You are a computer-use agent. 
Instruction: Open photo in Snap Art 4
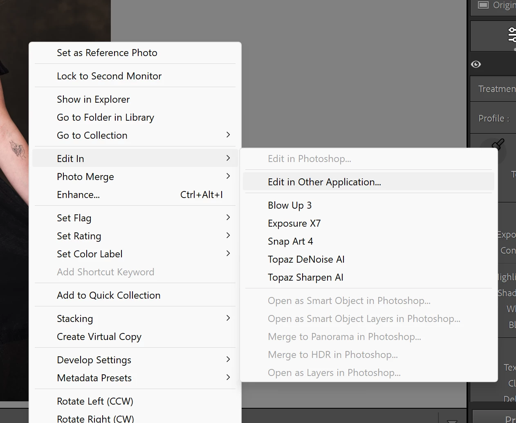[x=368, y=241]
